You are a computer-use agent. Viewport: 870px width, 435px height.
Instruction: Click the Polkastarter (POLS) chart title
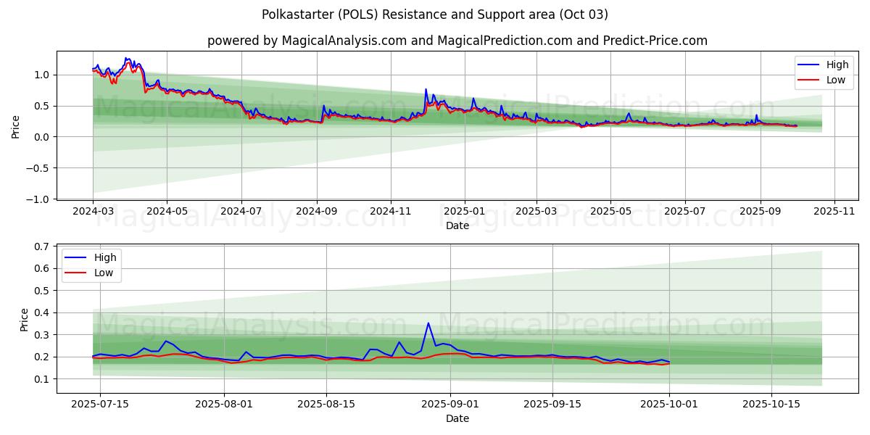[435, 14]
